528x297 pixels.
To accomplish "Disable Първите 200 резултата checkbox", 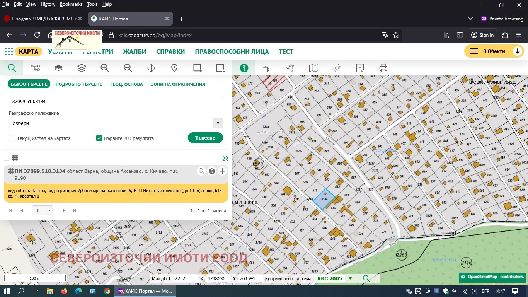I will pyautogui.click(x=99, y=138).
